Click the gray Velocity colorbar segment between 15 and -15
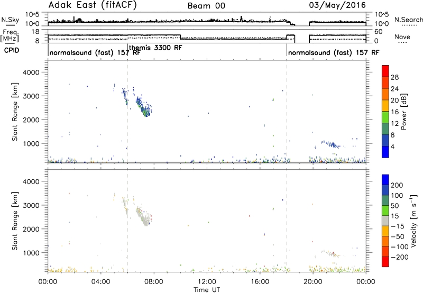423x293 pixels. [x=385, y=221]
